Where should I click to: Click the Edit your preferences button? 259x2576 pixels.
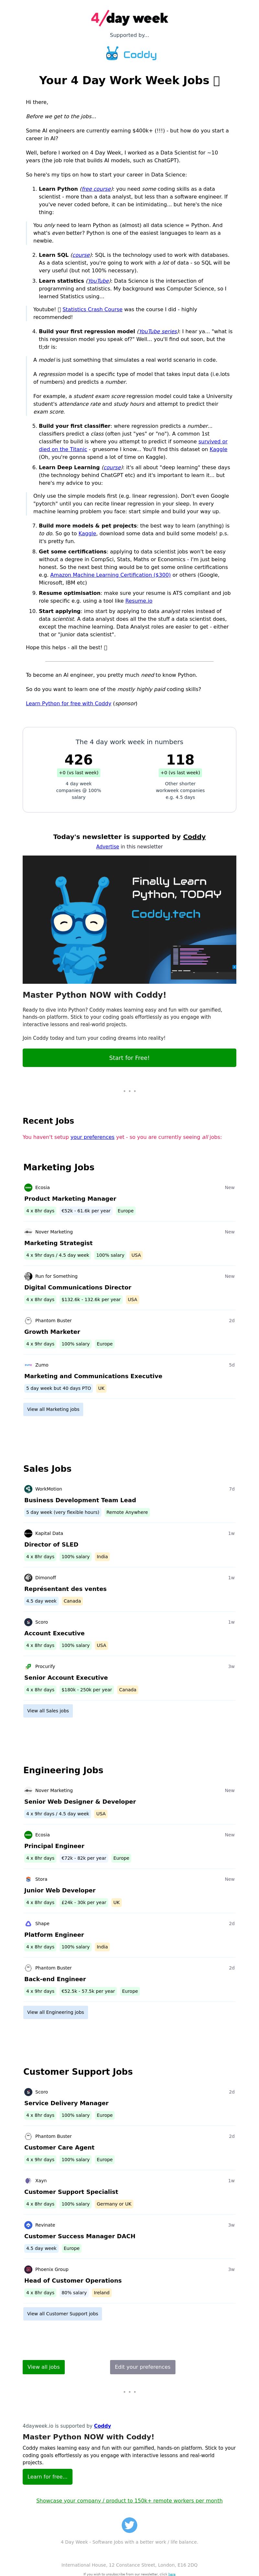pos(142,2367)
